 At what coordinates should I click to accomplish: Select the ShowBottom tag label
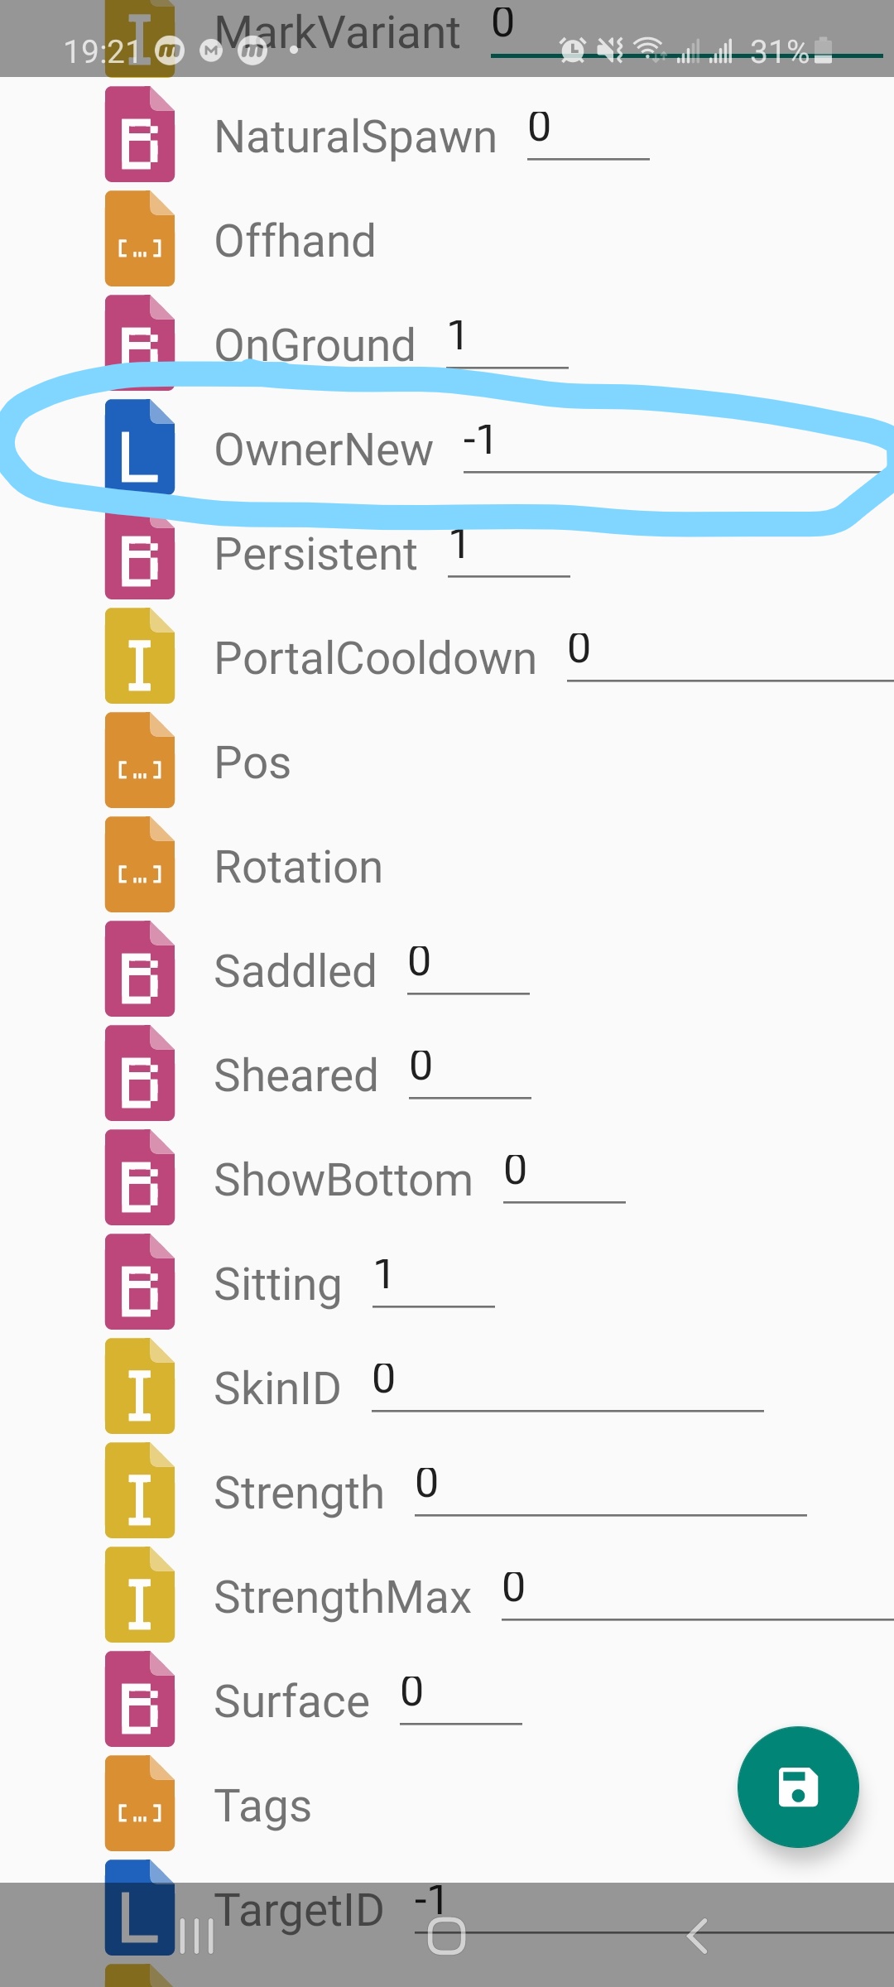coord(343,1180)
